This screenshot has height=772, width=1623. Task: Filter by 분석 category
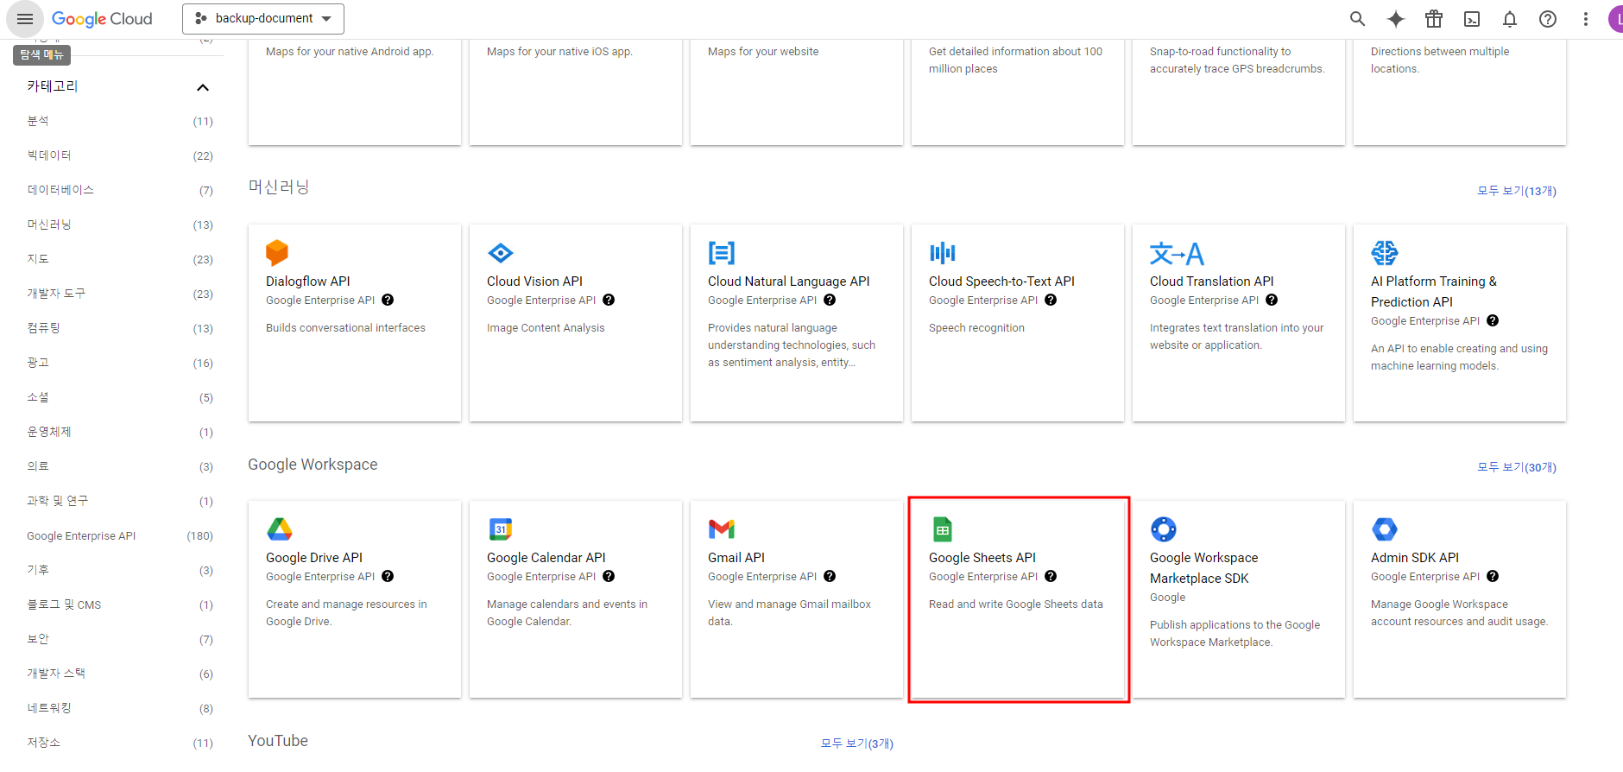(x=120, y=121)
